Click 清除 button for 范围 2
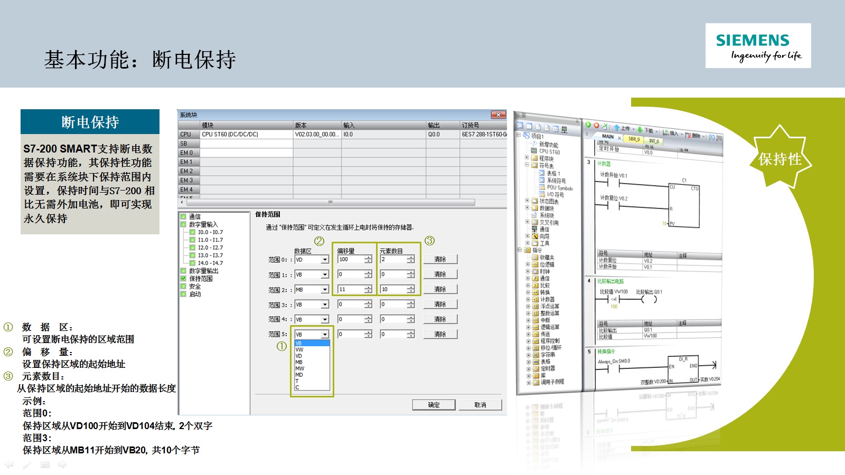The height and width of the screenshot is (475, 845). (440, 289)
